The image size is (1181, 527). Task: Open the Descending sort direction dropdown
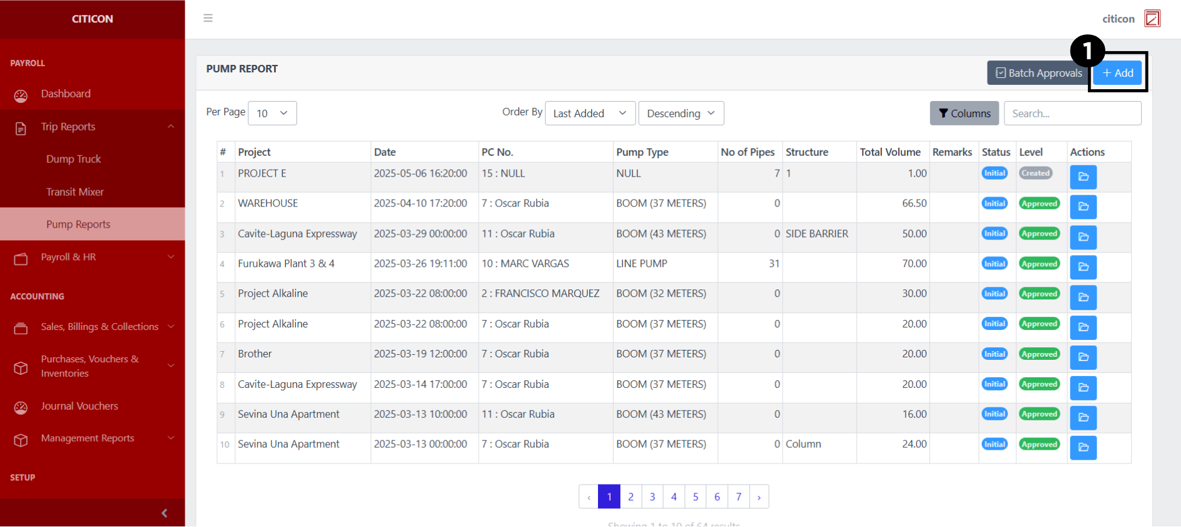pos(680,114)
